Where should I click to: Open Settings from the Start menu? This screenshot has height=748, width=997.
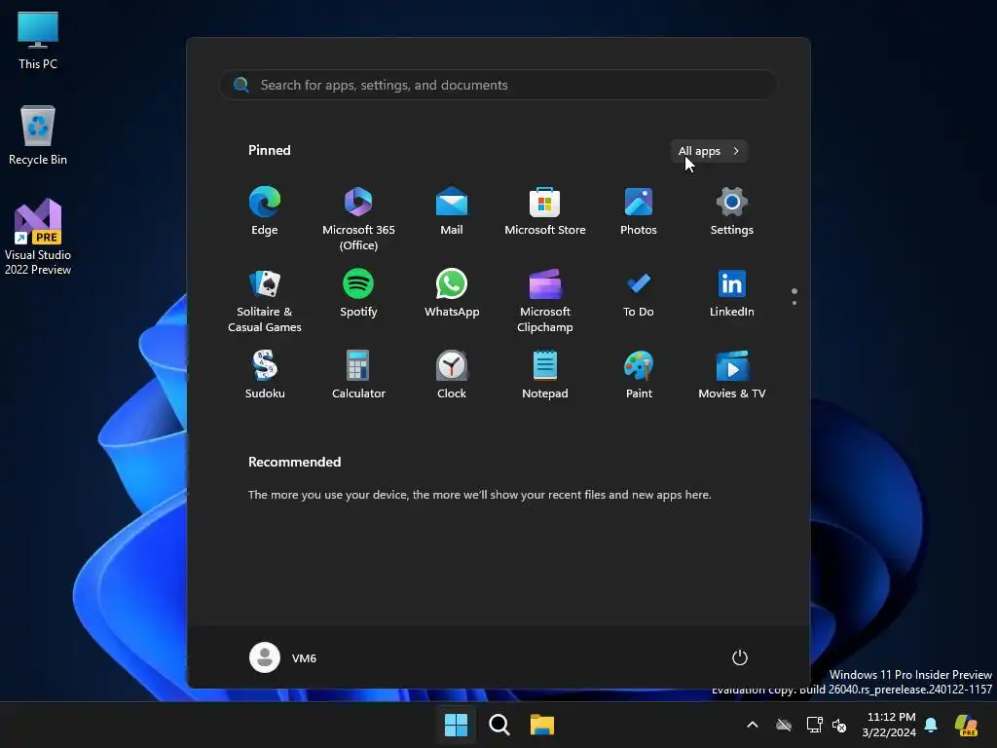(x=732, y=211)
